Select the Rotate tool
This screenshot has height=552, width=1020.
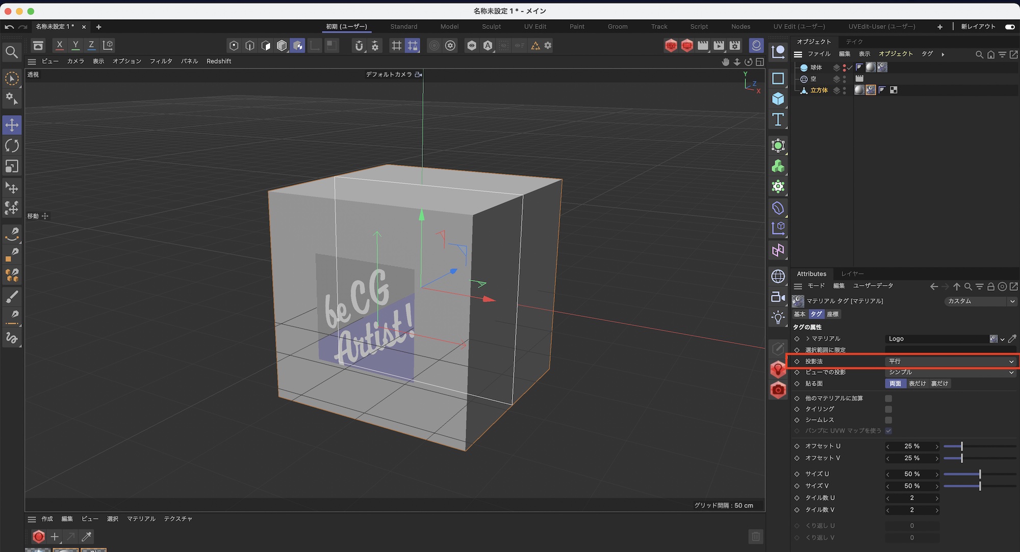pos(12,146)
